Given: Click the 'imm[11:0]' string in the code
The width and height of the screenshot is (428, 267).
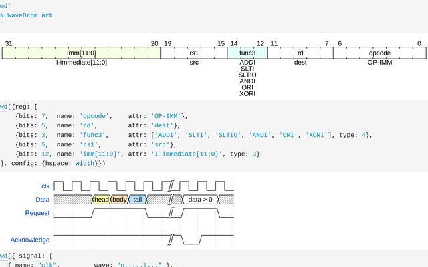Looking at the screenshot, I should coord(100,154).
